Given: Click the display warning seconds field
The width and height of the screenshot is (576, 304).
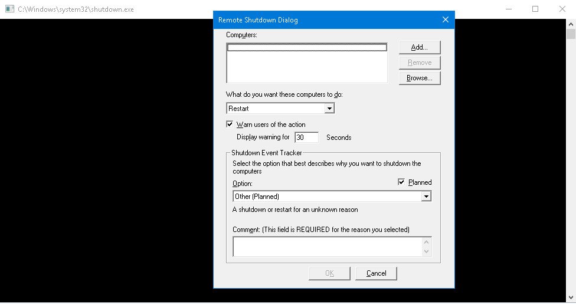Looking at the screenshot, I should click(x=306, y=138).
